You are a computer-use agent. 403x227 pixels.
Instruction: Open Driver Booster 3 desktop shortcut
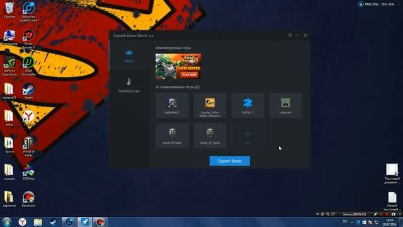[28, 39]
